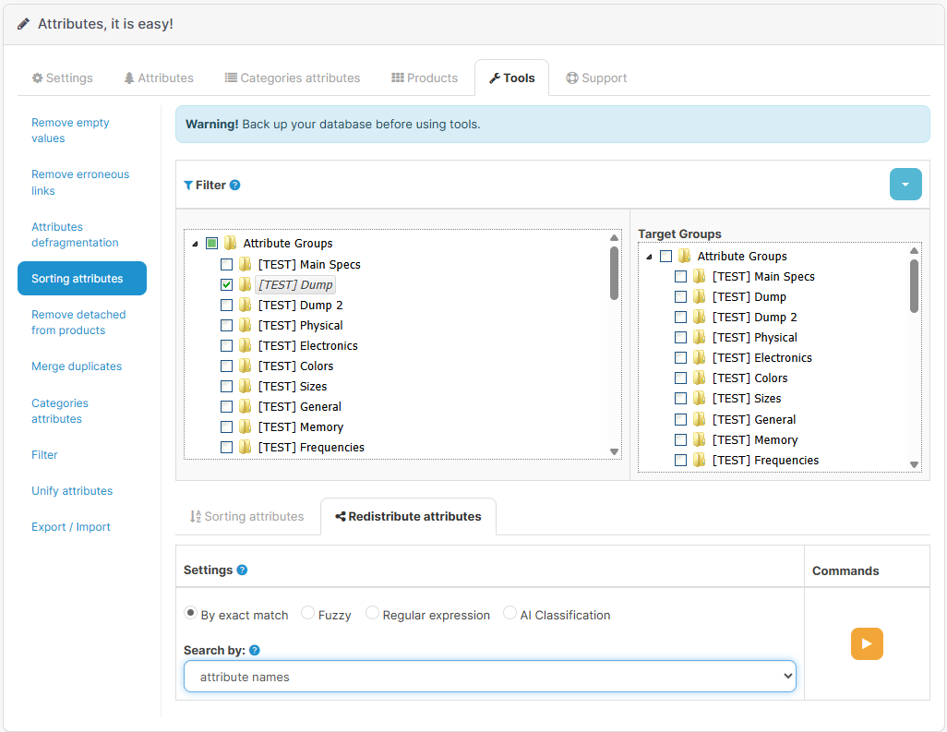Choose the AI Classification radio option

509,614
